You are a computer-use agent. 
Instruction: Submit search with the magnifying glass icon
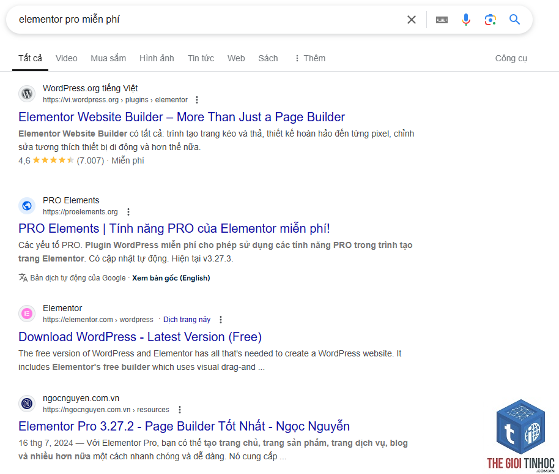tap(514, 19)
